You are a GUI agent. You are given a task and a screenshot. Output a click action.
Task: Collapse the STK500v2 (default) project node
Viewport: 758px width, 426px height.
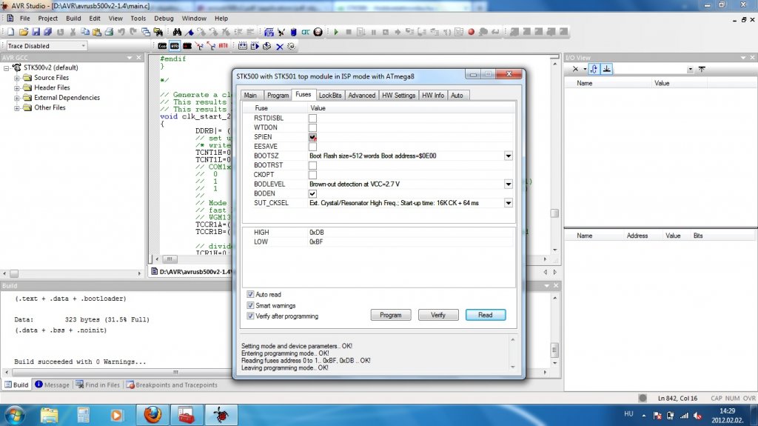point(6,68)
